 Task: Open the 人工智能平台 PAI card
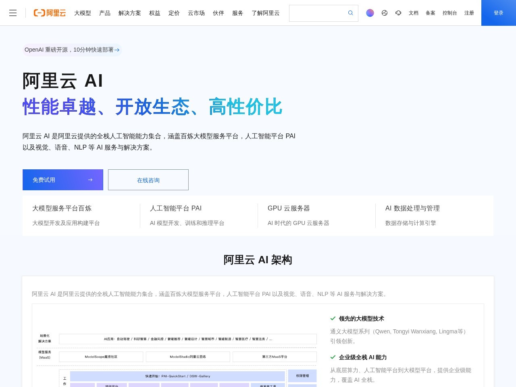(x=199, y=216)
